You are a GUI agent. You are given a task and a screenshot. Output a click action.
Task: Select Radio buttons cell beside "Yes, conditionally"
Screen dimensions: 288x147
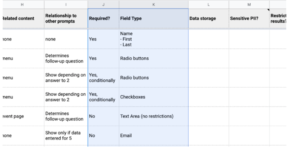154,78
